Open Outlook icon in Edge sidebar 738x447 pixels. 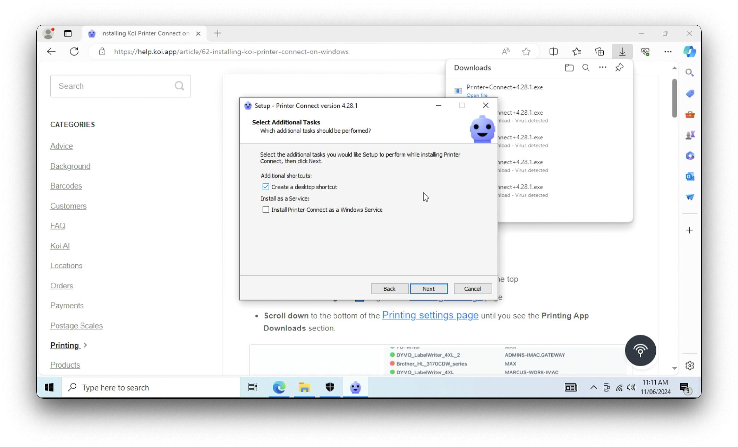tap(690, 177)
